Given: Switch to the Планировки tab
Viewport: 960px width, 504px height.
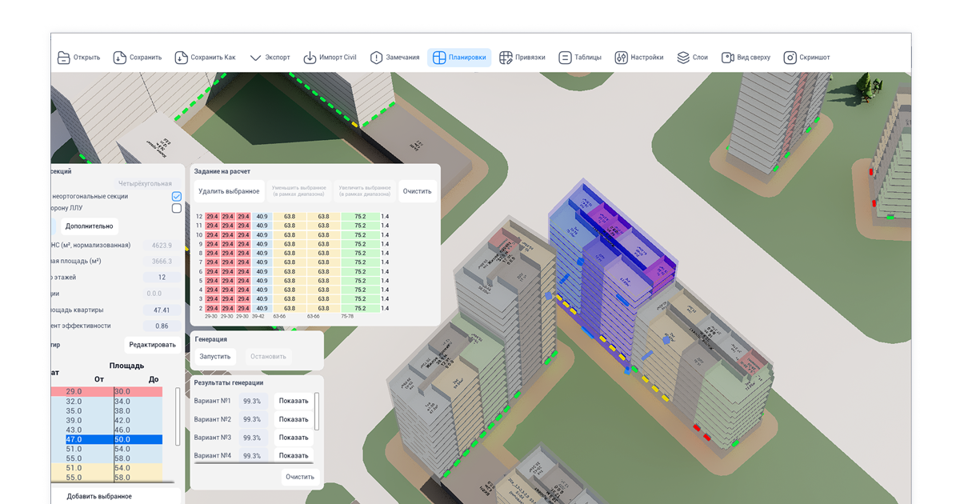Looking at the screenshot, I should [x=459, y=58].
